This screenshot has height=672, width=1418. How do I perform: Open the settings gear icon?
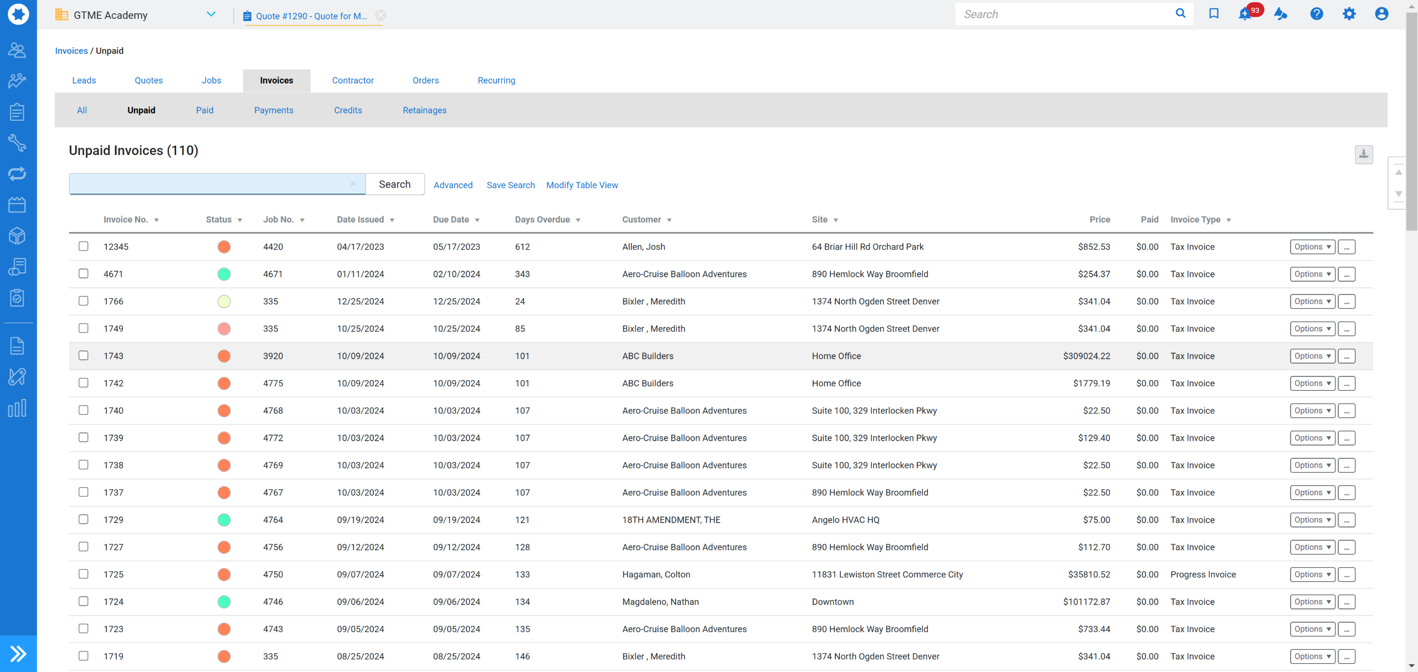click(x=1349, y=14)
